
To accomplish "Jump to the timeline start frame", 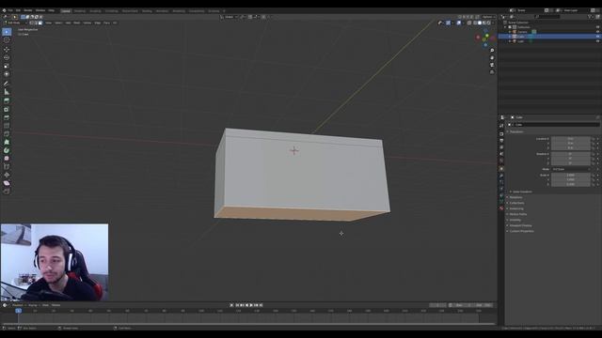I will 237,305.
